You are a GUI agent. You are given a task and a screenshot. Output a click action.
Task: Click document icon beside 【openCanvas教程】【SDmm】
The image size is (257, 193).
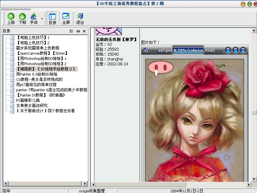coord(12,54)
